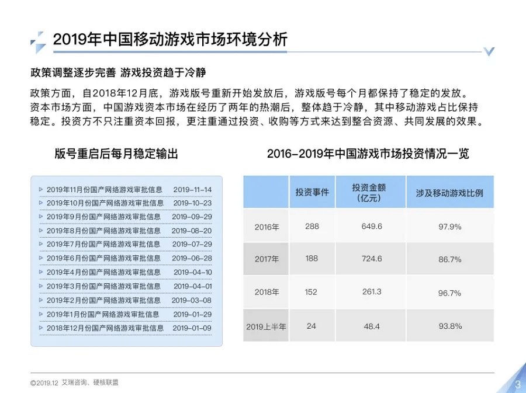Screen dimensions: 526x393
Task: Click the date 2019-07-29
Action: pos(192,244)
